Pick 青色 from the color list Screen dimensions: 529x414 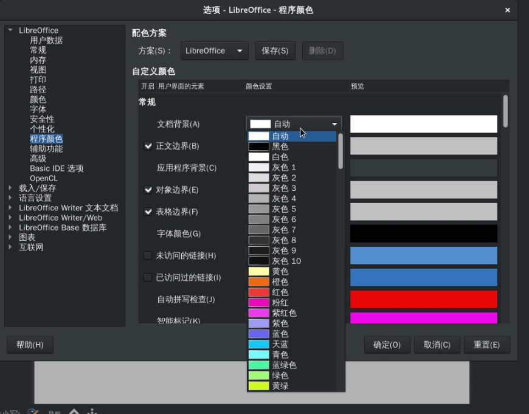[292, 354]
